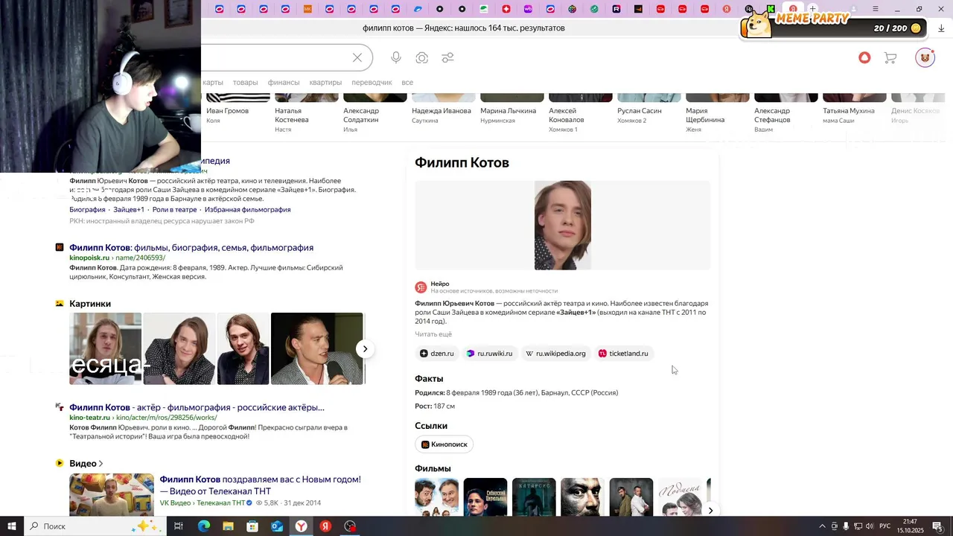The height and width of the screenshot is (536, 953).
Task: Open the Windows Start menu
Action: [x=11, y=526]
